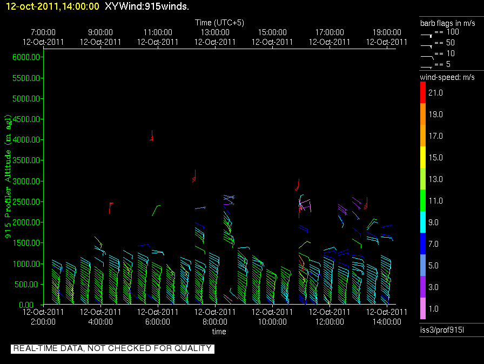
Task: Click the bottom axis label 2:00:00
Action: click(x=43, y=322)
